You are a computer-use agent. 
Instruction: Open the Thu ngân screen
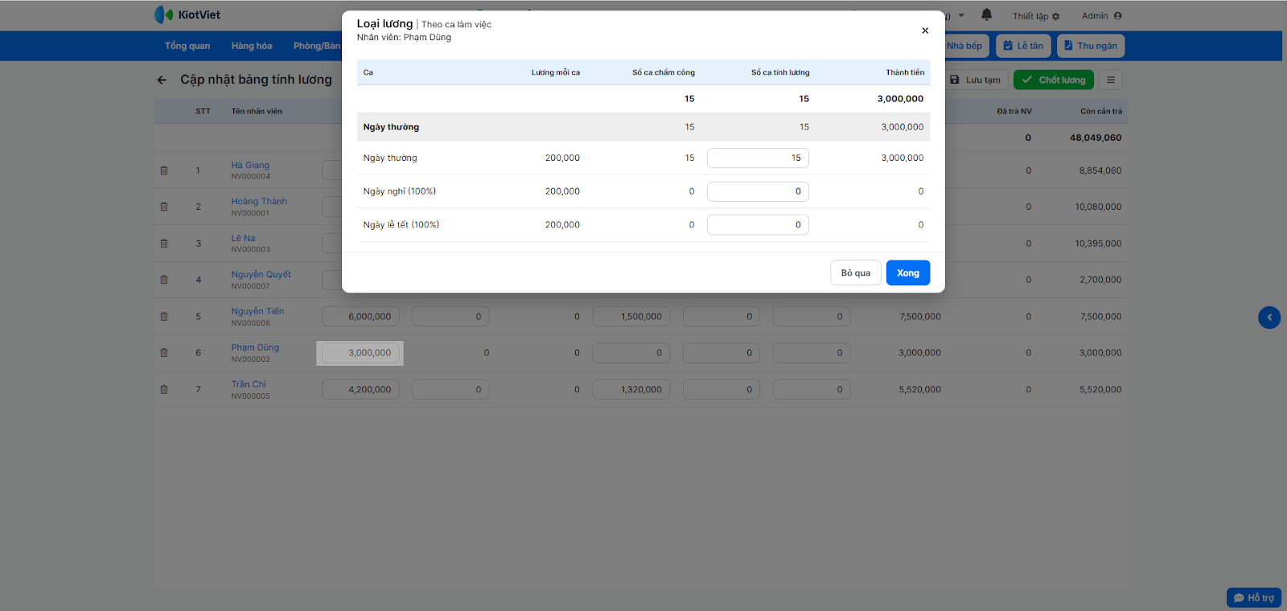(x=1090, y=46)
